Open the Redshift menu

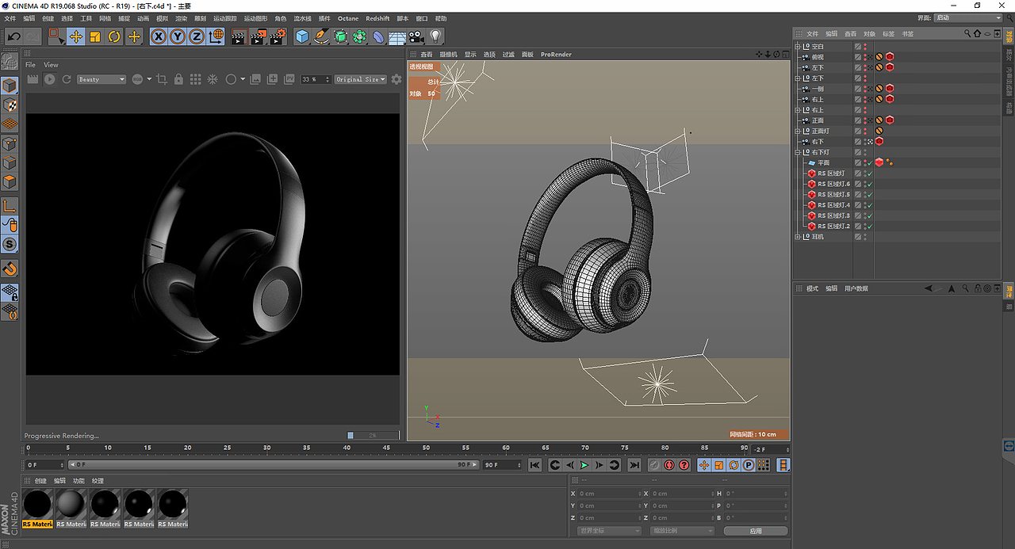click(x=377, y=18)
